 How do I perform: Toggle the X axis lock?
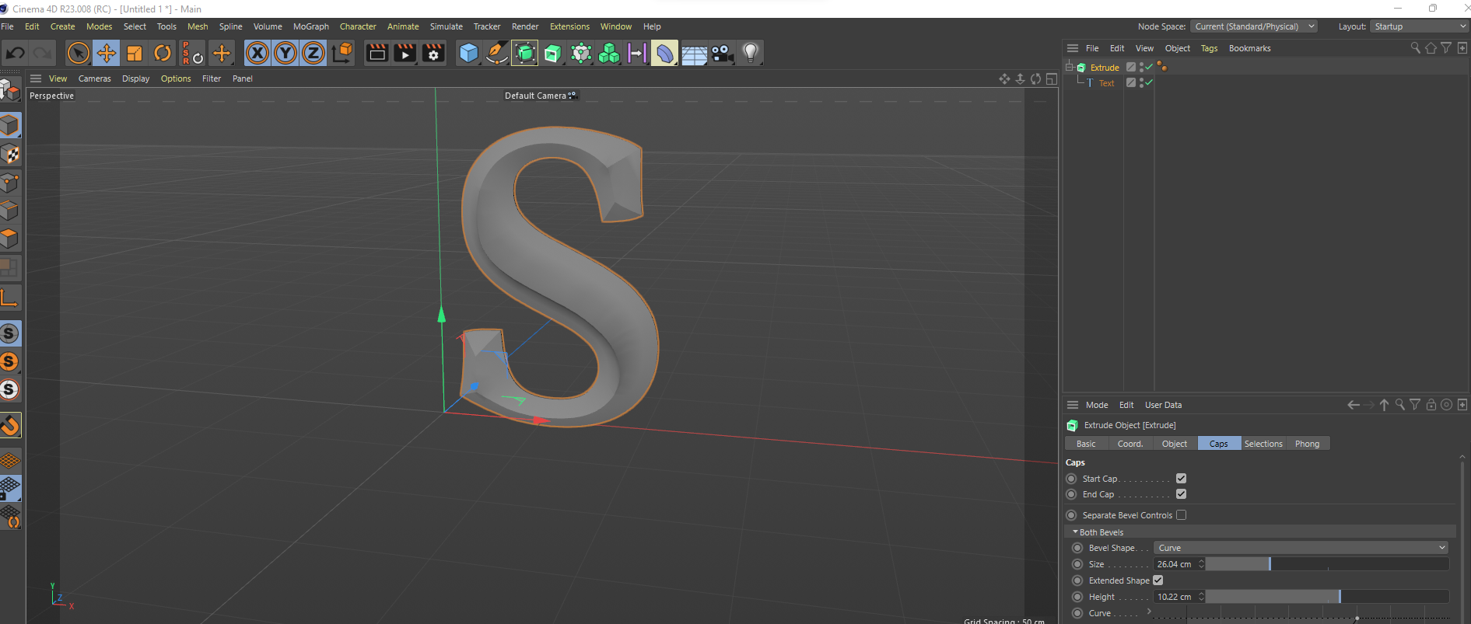(257, 53)
